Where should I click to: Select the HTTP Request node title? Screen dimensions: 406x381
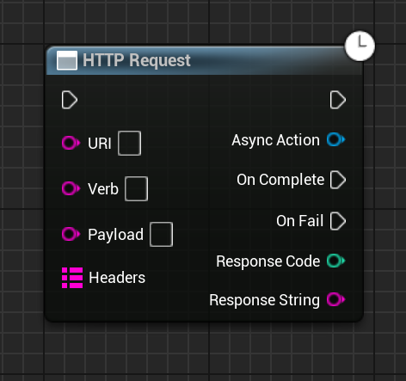click(x=137, y=60)
